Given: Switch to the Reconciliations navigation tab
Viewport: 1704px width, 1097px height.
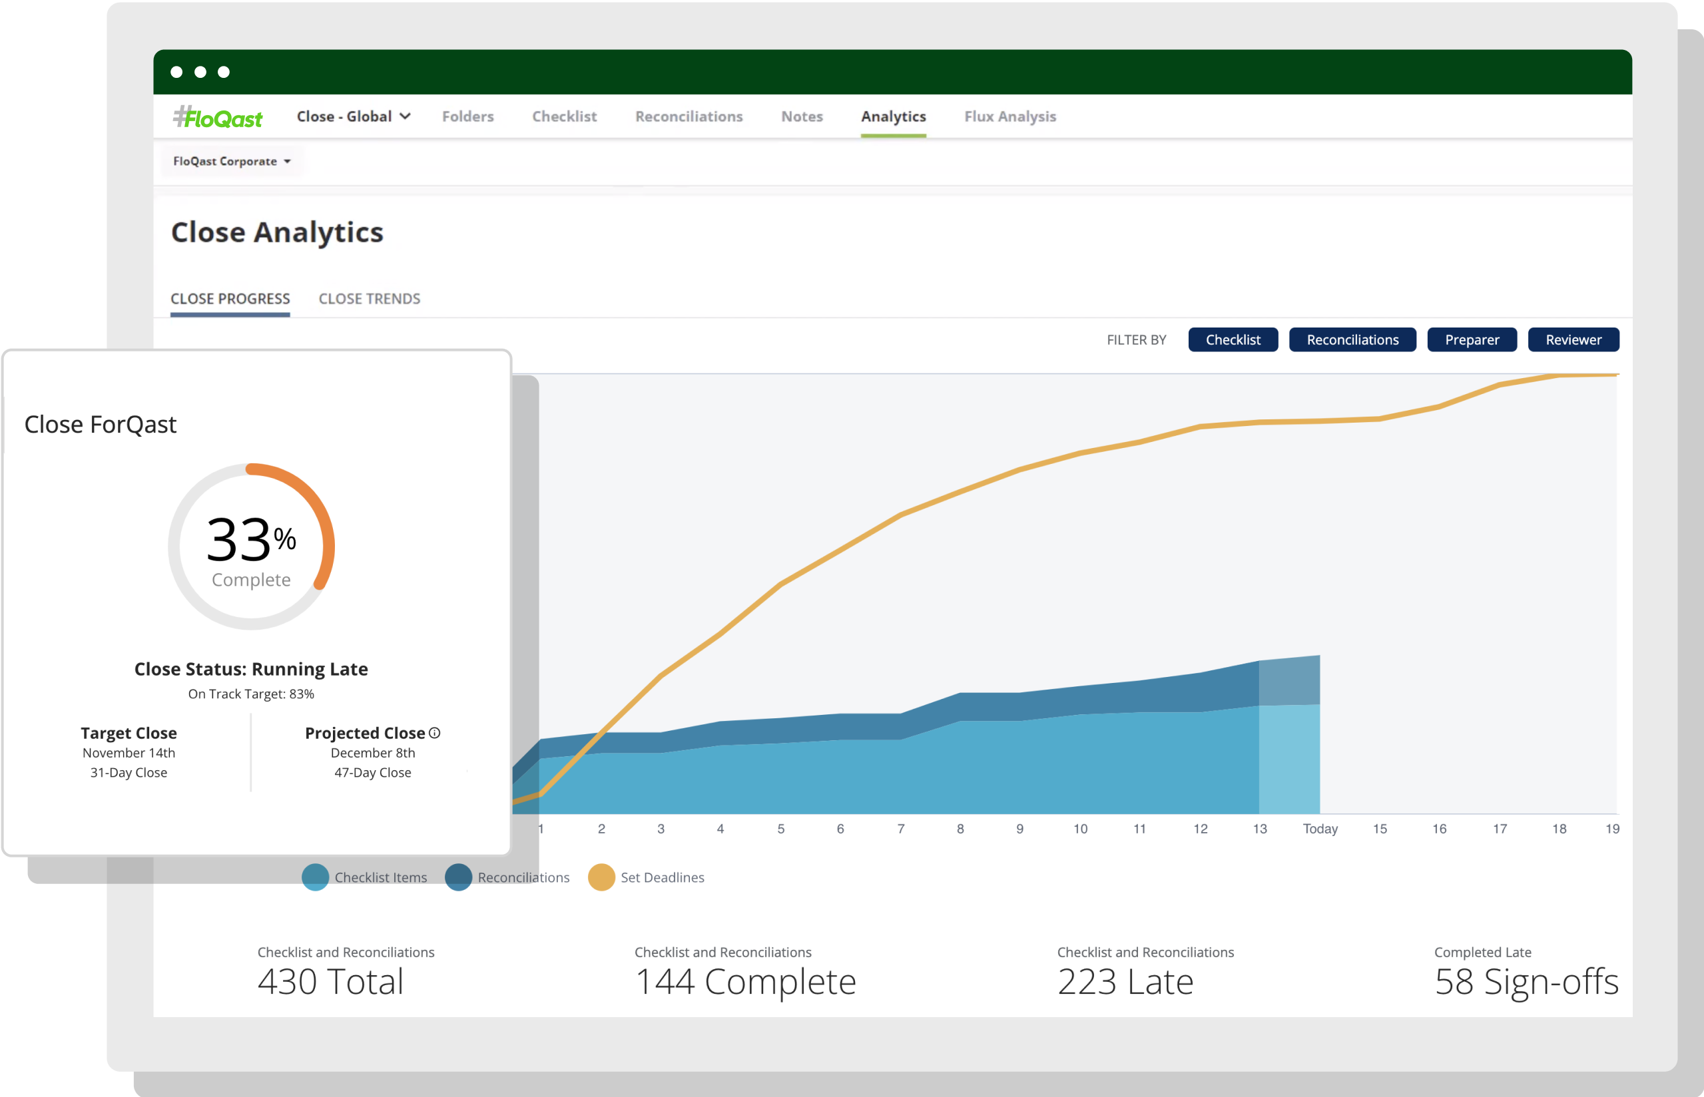Looking at the screenshot, I should pos(689,116).
